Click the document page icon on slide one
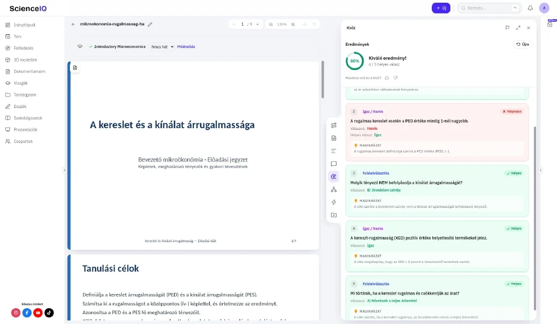 (75, 68)
